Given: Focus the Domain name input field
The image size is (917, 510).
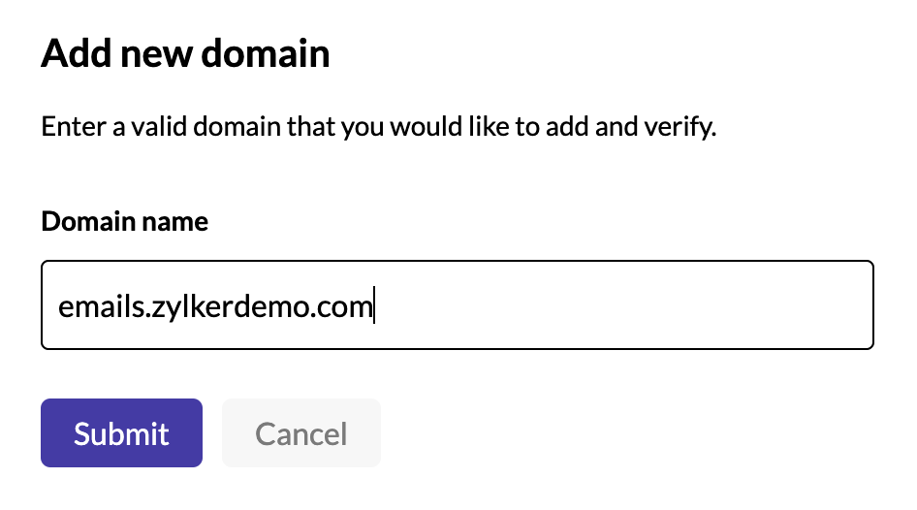Looking at the screenshot, I should click(458, 304).
